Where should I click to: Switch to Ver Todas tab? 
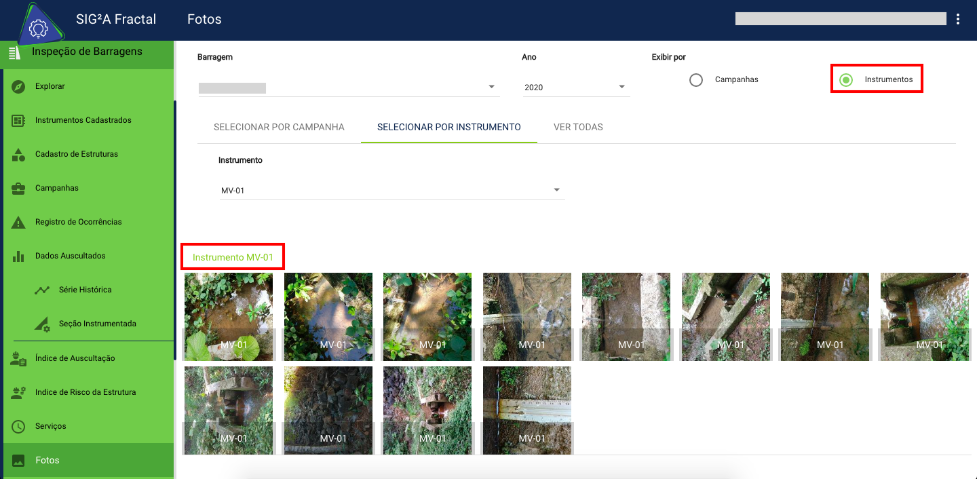[578, 127]
